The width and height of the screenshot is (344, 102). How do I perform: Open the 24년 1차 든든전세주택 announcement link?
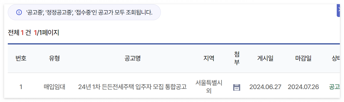[x=132, y=87]
